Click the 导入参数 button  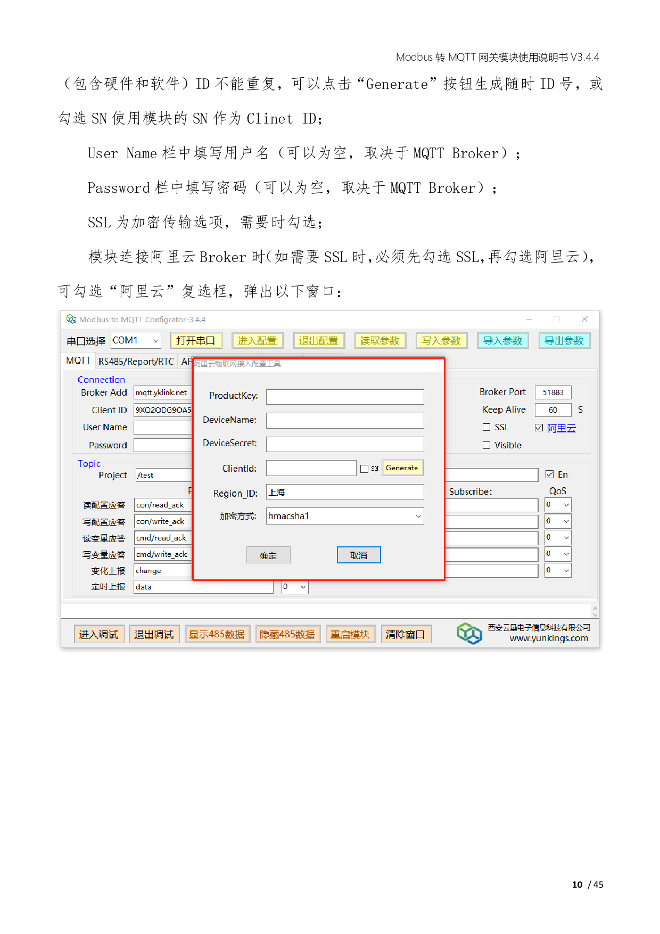pyautogui.click(x=503, y=341)
